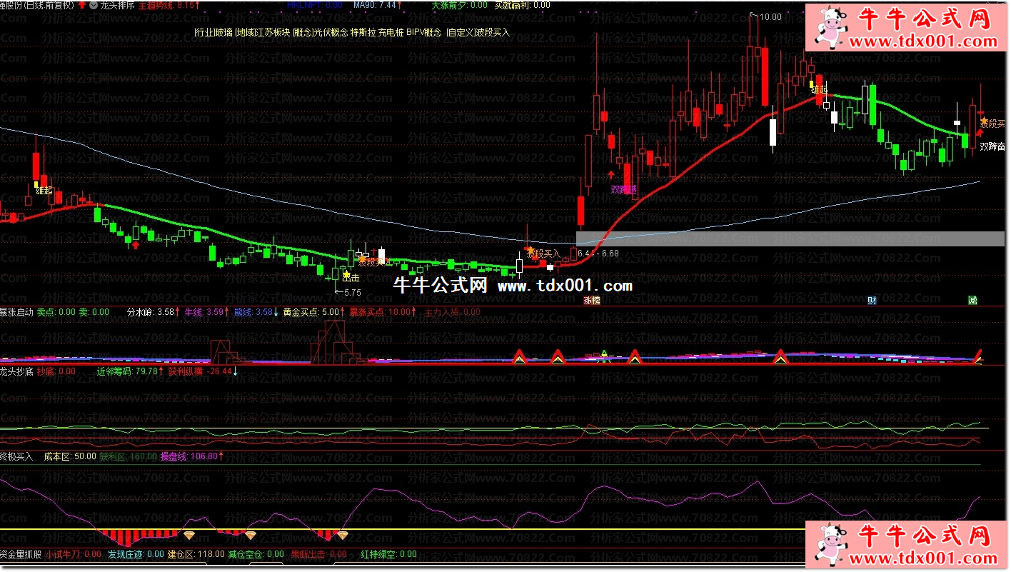Click the 发现庄迹 0.00 readout
This screenshot has width=1011, height=572.
[136, 554]
